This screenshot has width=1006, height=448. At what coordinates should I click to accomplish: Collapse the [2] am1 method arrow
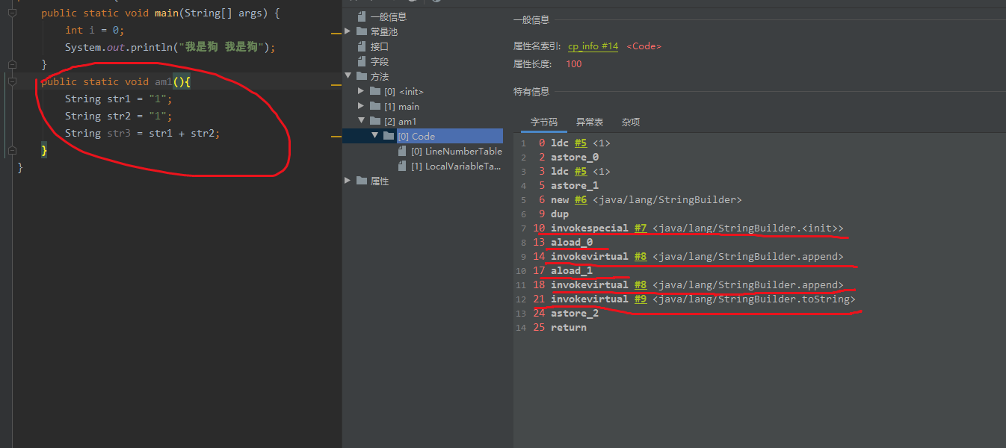pyautogui.click(x=362, y=121)
